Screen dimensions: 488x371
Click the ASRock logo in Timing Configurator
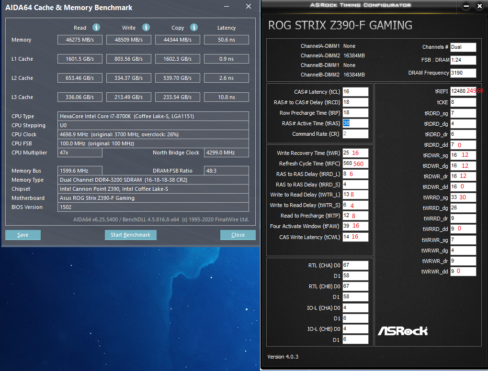pos(403,331)
